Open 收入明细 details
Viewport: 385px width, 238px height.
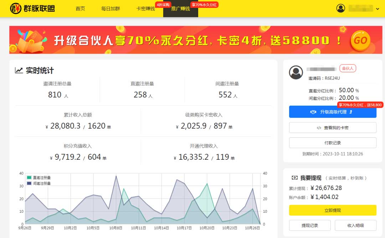pyautogui.click(x=355, y=225)
